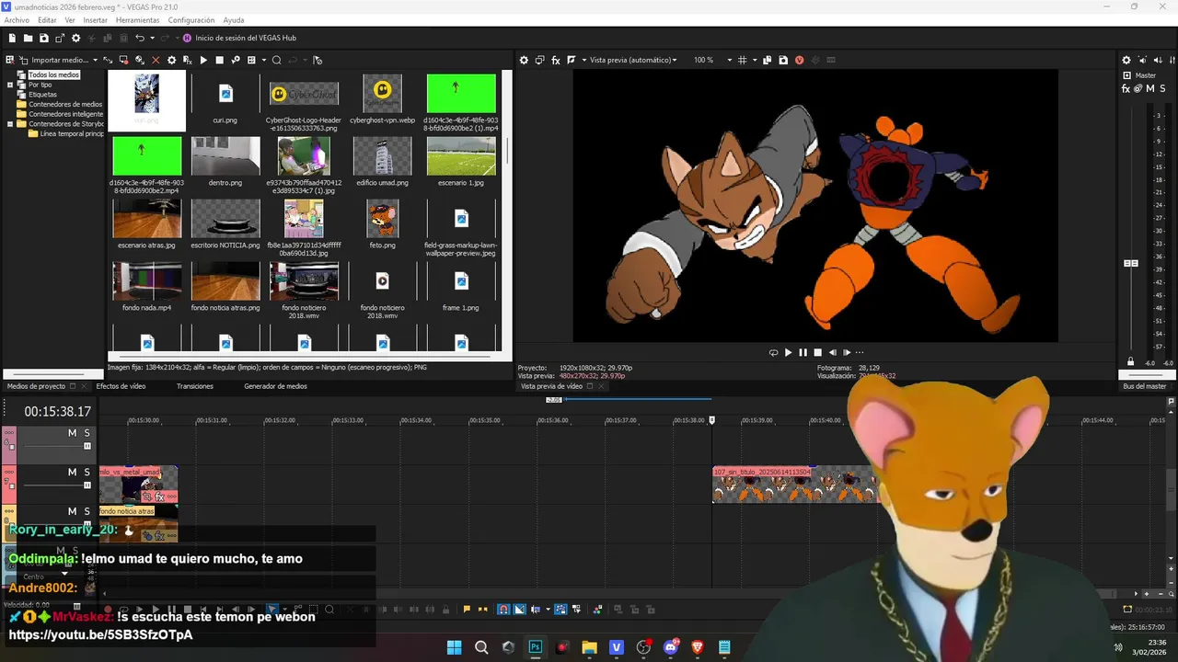Adjust track 7 level slider
Viewport: 1178px width, 662px height.
[x=87, y=485]
